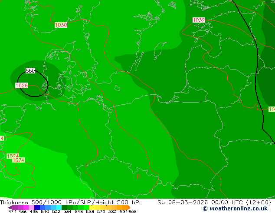Click the 498 legend value
Viewport: 275px width, 213px height.
click(34, 211)
